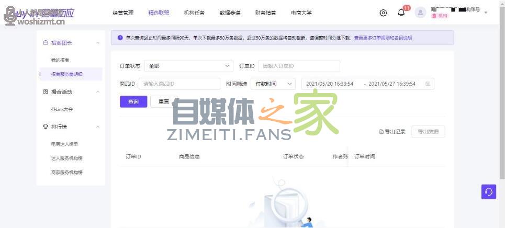Open the 订单状态 全部 dropdown

(189, 66)
